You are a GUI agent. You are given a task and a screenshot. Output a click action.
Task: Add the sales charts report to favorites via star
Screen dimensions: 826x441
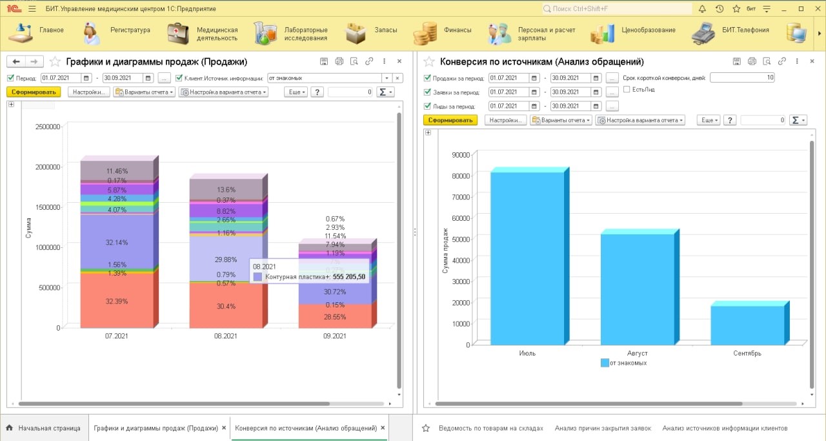tap(55, 62)
